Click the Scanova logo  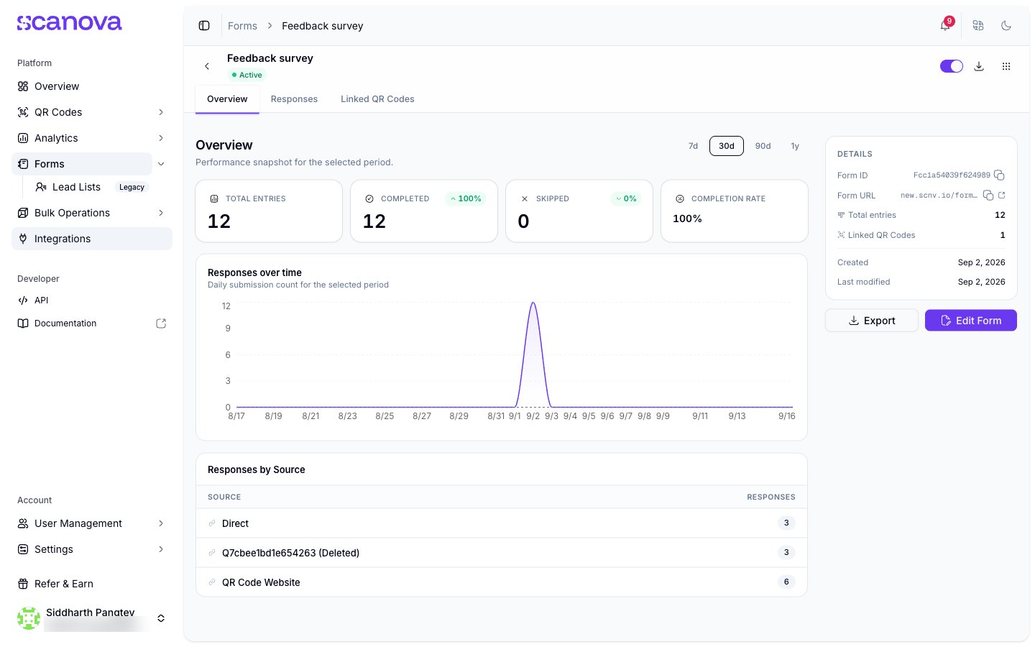tap(69, 23)
